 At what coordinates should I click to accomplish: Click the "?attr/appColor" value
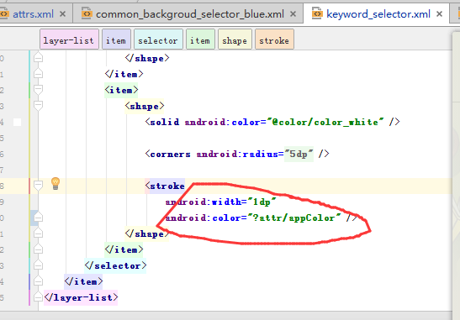pyautogui.click(x=294, y=218)
